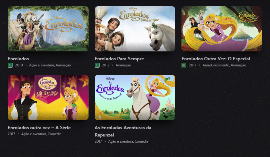Click the AL rating badge beside 2017

pos(184,65)
